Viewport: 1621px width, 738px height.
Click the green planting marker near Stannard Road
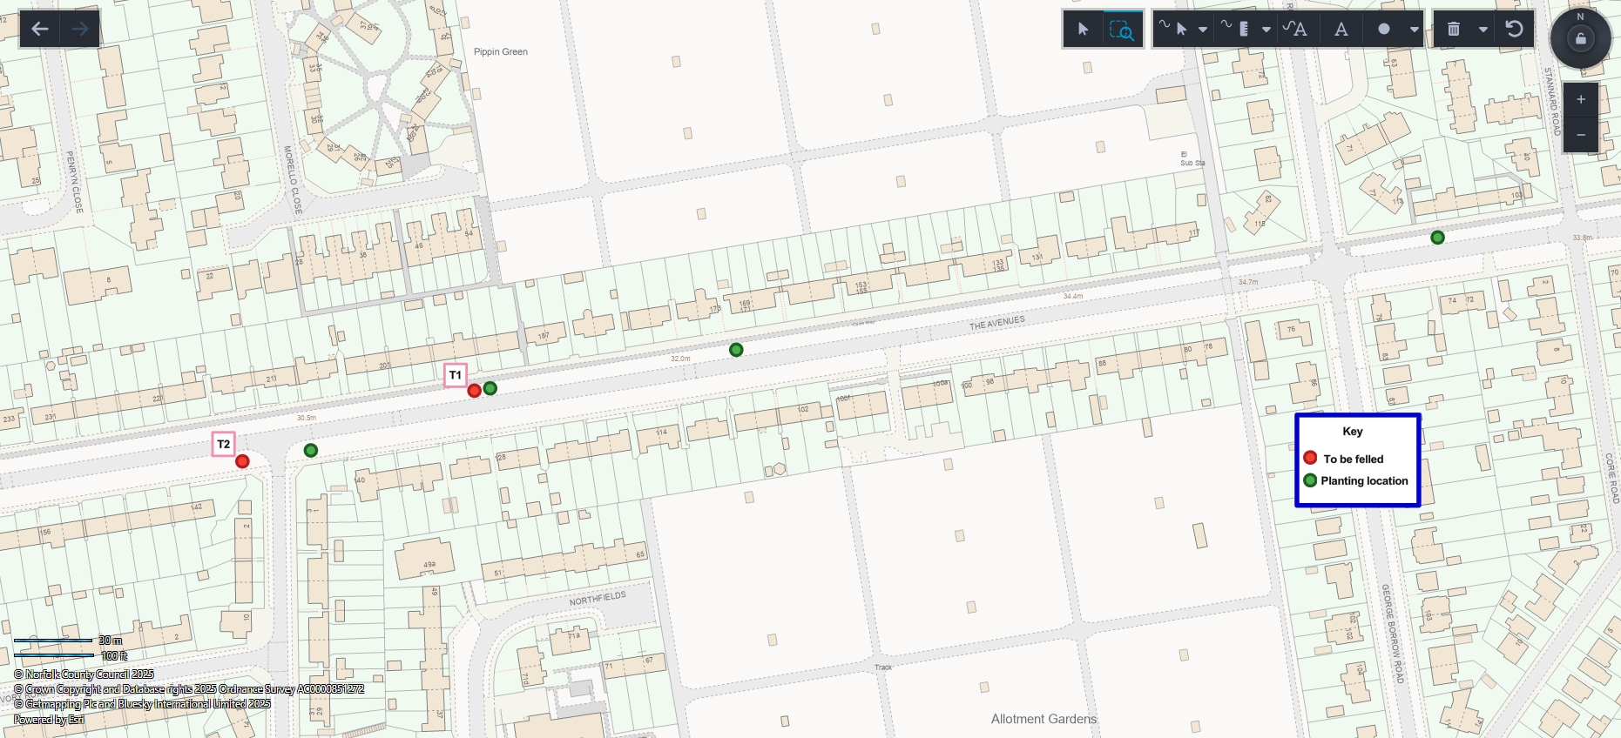click(1438, 238)
